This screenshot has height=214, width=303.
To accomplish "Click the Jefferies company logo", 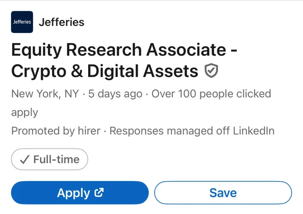I will pos(22,22).
